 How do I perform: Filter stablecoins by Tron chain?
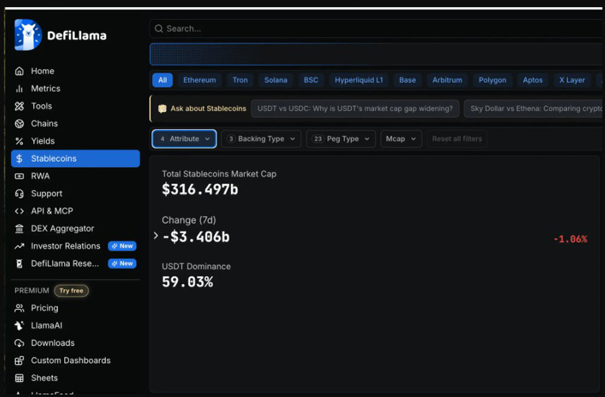click(240, 80)
